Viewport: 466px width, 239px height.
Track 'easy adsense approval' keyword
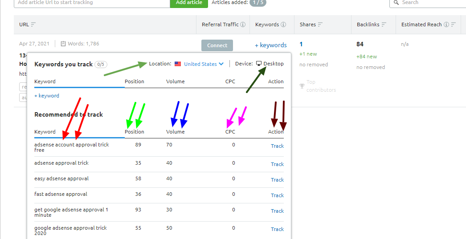(277, 180)
